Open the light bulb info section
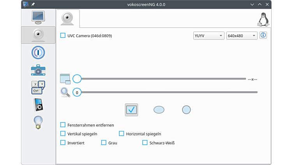293x165 pixels. coord(38,122)
